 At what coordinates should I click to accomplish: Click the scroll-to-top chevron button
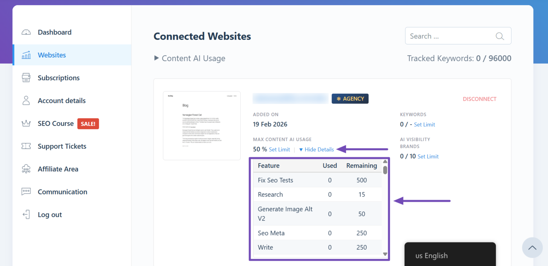click(532, 248)
